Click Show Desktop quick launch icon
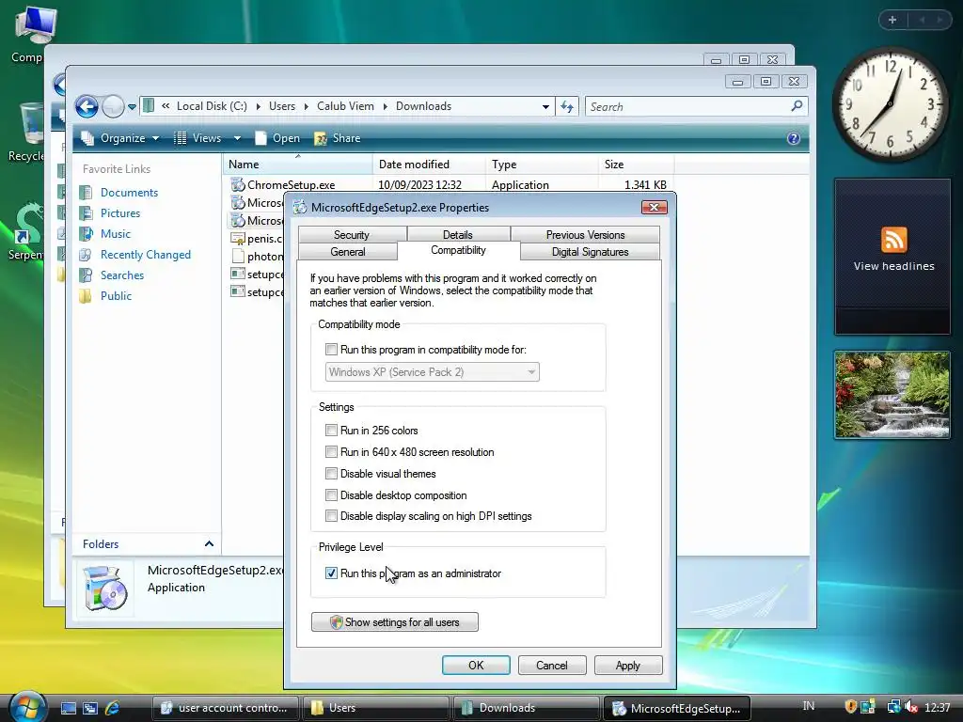 [x=68, y=709]
